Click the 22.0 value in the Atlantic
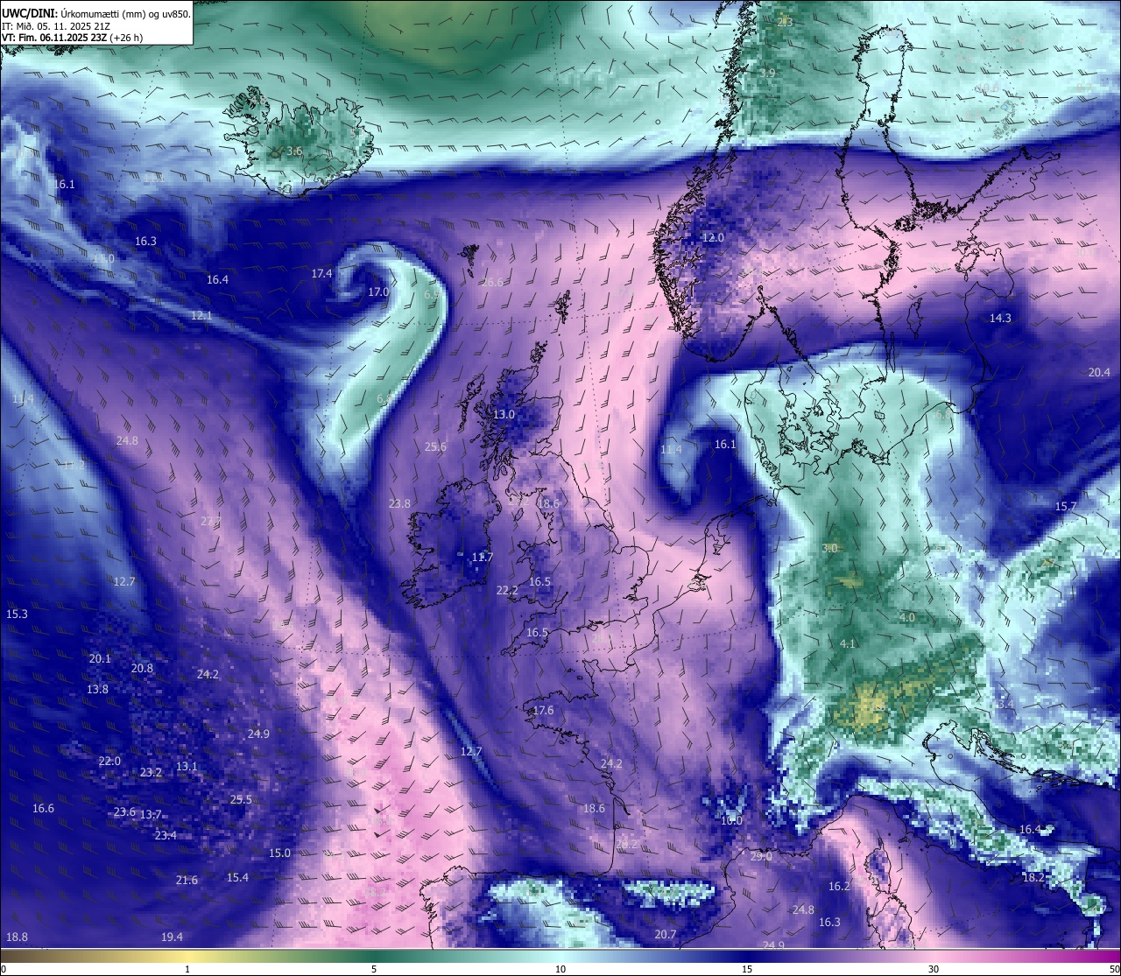The height and width of the screenshot is (976, 1121). coord(109,762)
